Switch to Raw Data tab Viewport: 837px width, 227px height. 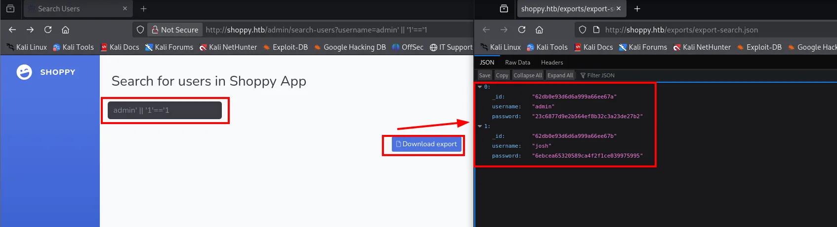[x=517, y=63]
